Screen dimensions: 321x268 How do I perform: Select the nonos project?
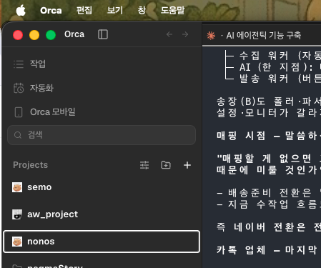tap(102, 242)
